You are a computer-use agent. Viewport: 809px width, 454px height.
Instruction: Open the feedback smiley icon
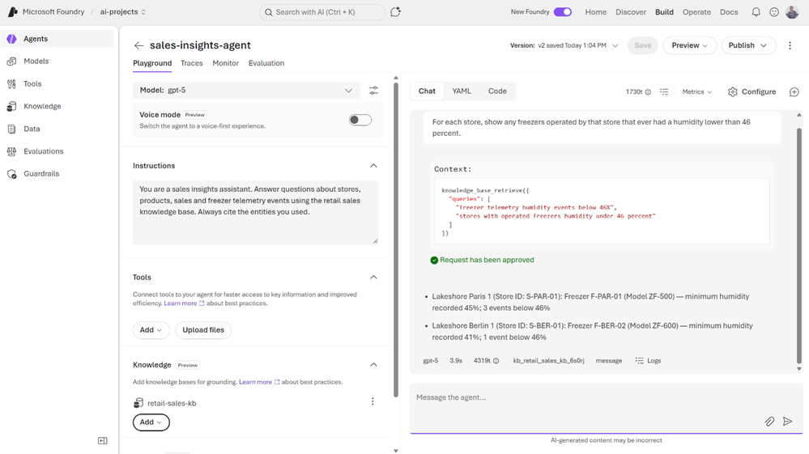click(774, 12)
